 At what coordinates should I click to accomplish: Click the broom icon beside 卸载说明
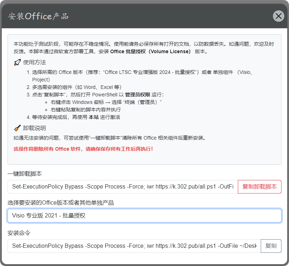pyautogui.click(x=17, y=128)
